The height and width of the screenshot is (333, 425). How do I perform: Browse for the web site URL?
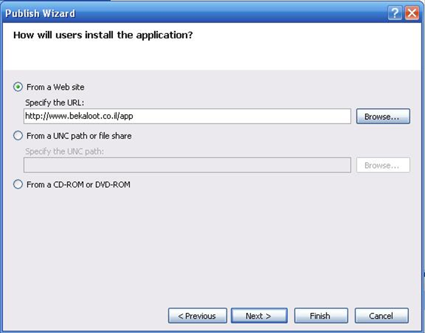(x=383, y=116)
